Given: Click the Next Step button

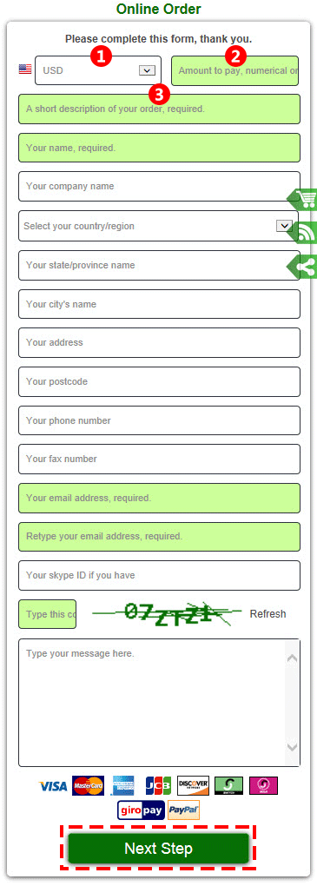Looking at the screenshot, I should 159,848.
